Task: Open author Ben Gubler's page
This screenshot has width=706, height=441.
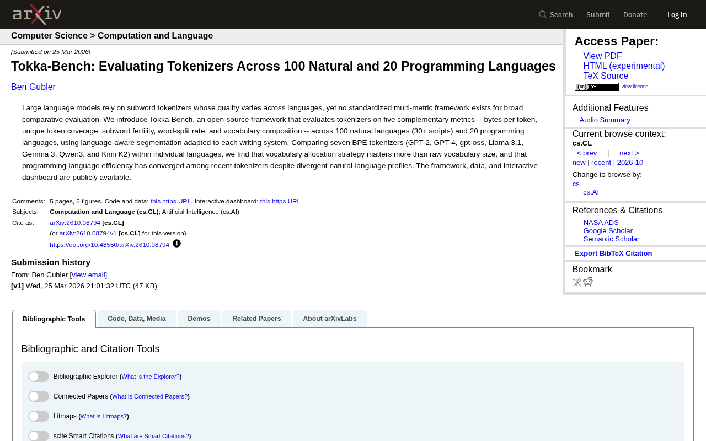Action: point(33,87)
